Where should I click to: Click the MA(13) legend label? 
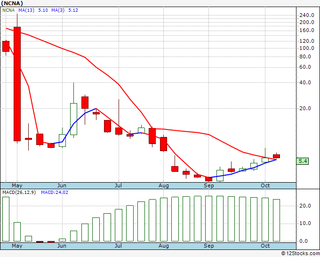pyautogui.click(x=26, y=10)
